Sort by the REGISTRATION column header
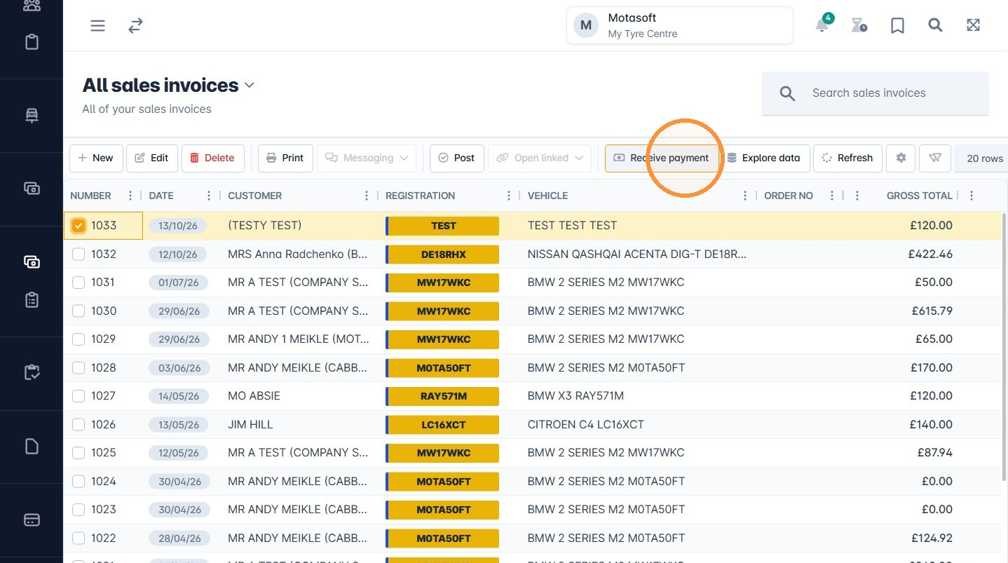 (x=420, y=196)
